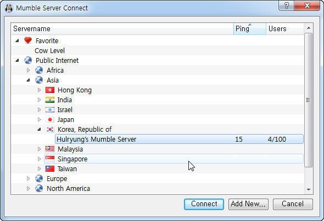Select the Singapore label
324x221 pixels.
(72, 159)
